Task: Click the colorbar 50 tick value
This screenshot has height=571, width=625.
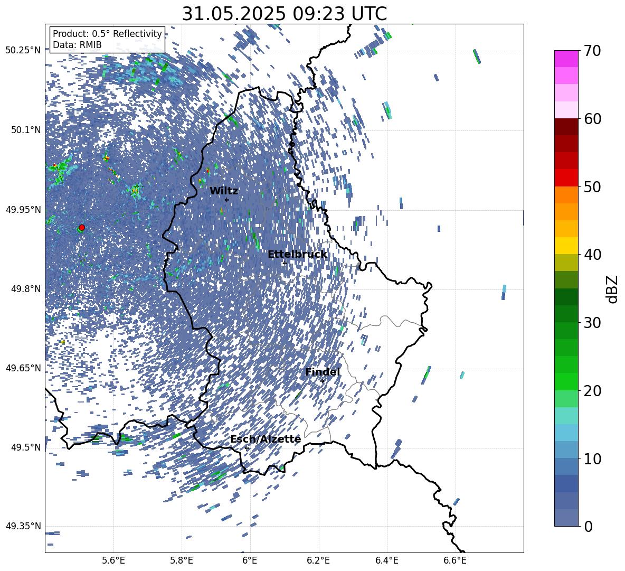Action: point(593,187)
